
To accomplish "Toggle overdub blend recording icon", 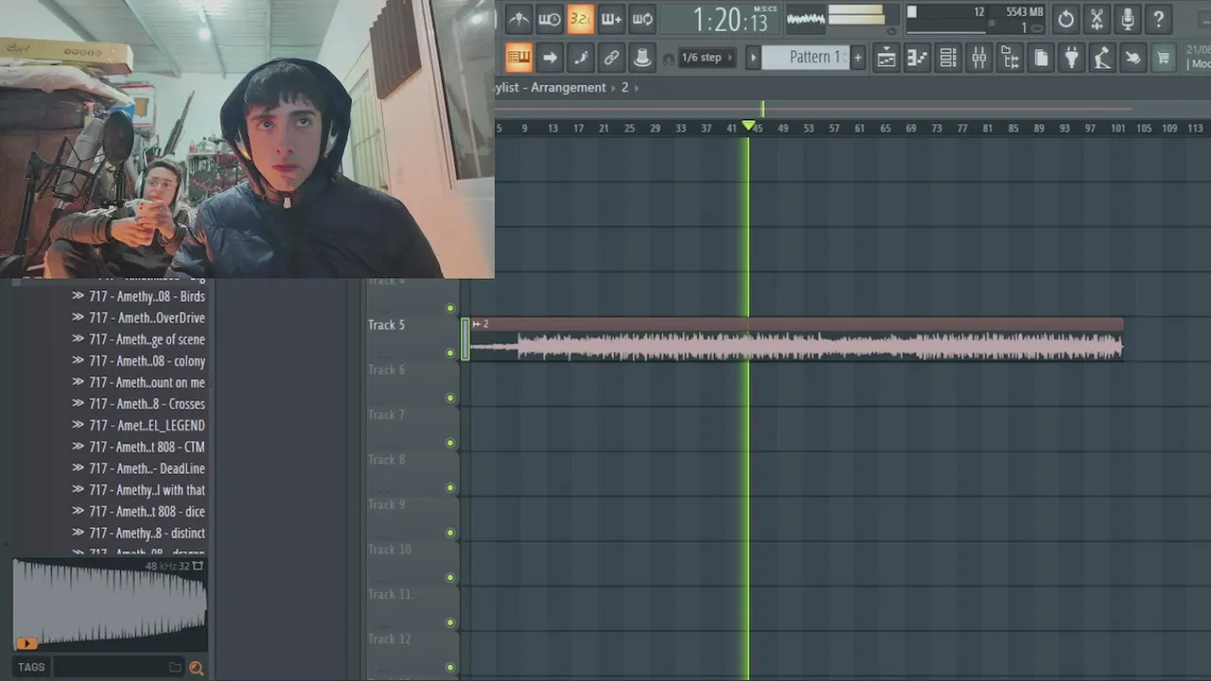I will (611, 19).
